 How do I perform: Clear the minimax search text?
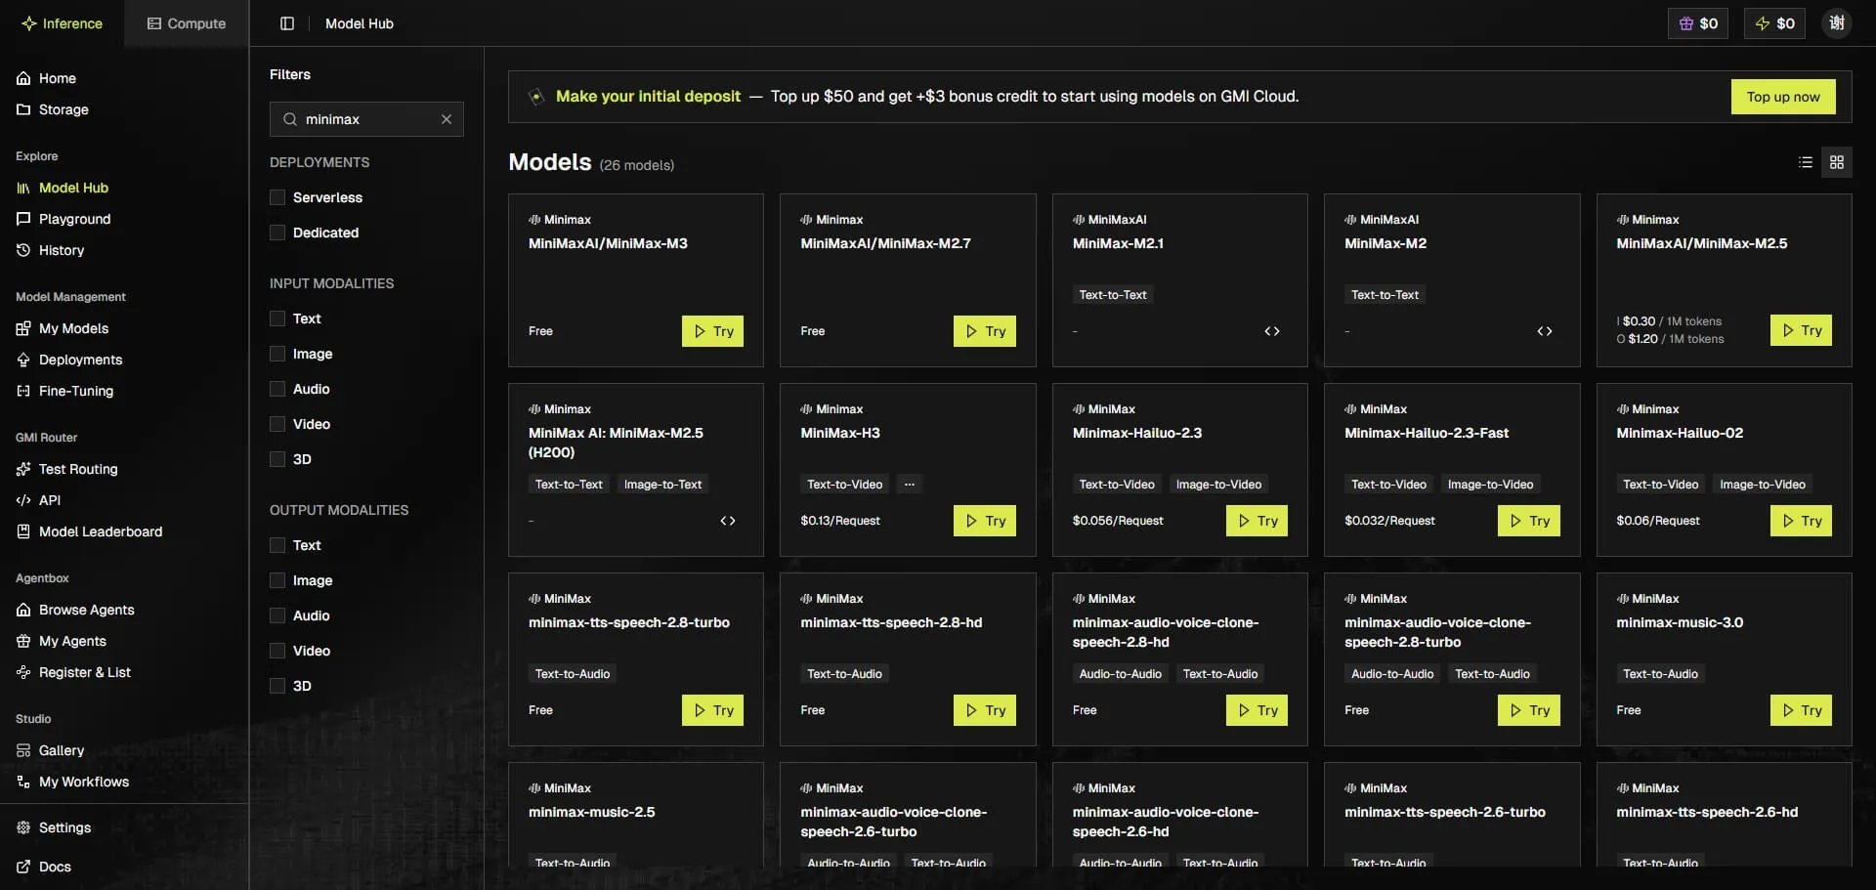[447, 119]
